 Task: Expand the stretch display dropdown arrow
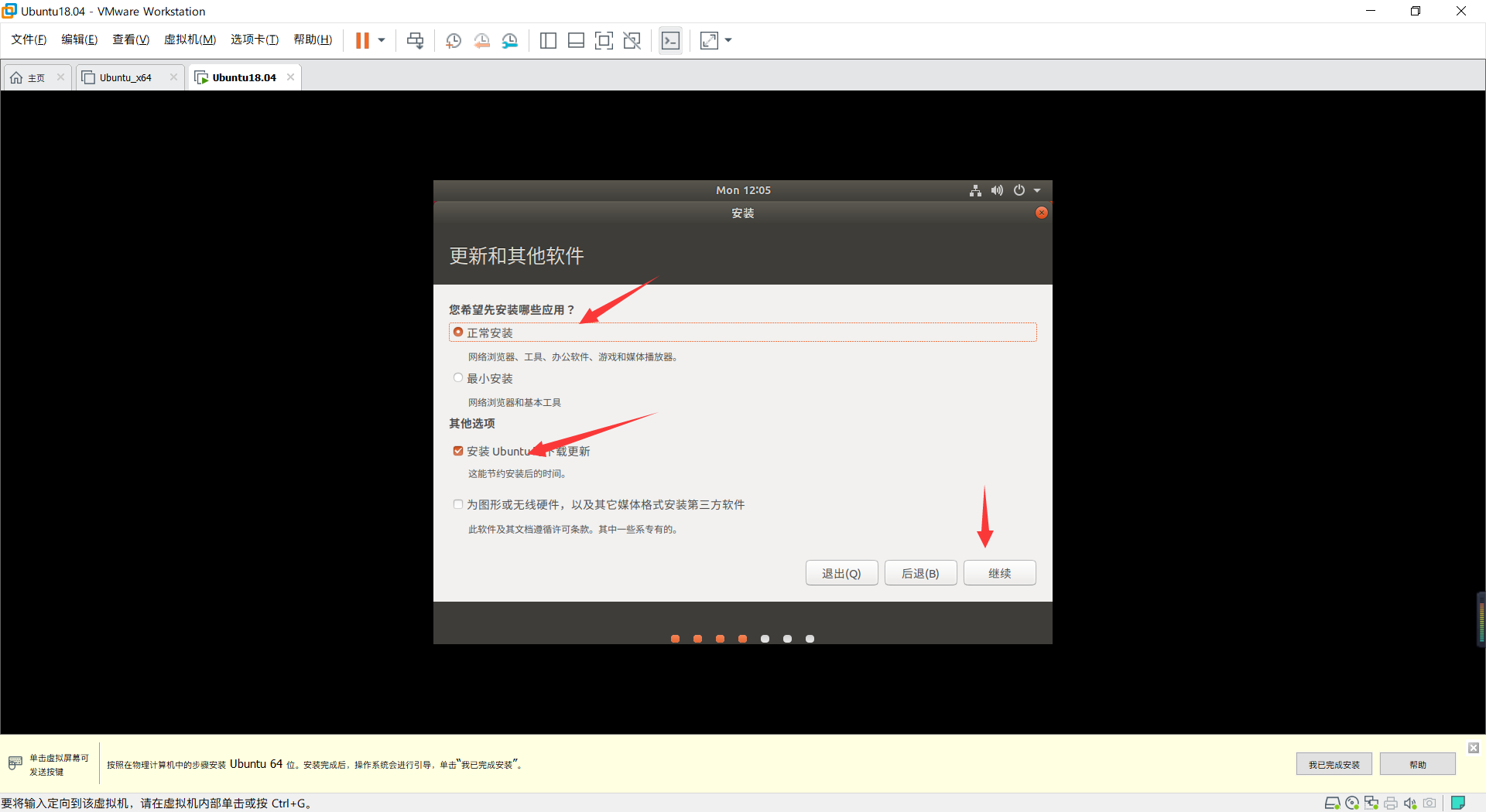(728, 40)
